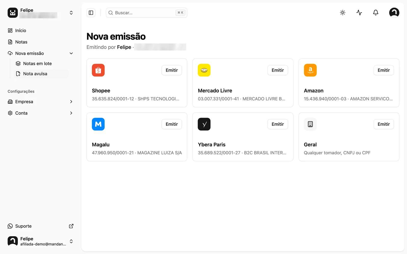Screen dimensions: 407x254
Task: Open notifications bell icon
Action: pos(376,13)
